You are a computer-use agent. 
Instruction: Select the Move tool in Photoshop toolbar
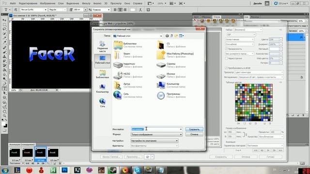4,20
